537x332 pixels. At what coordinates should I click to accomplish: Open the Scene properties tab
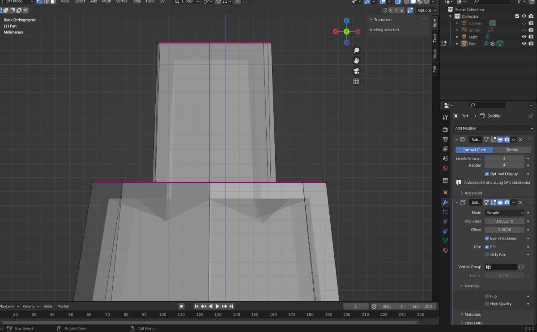pos(445,158)
